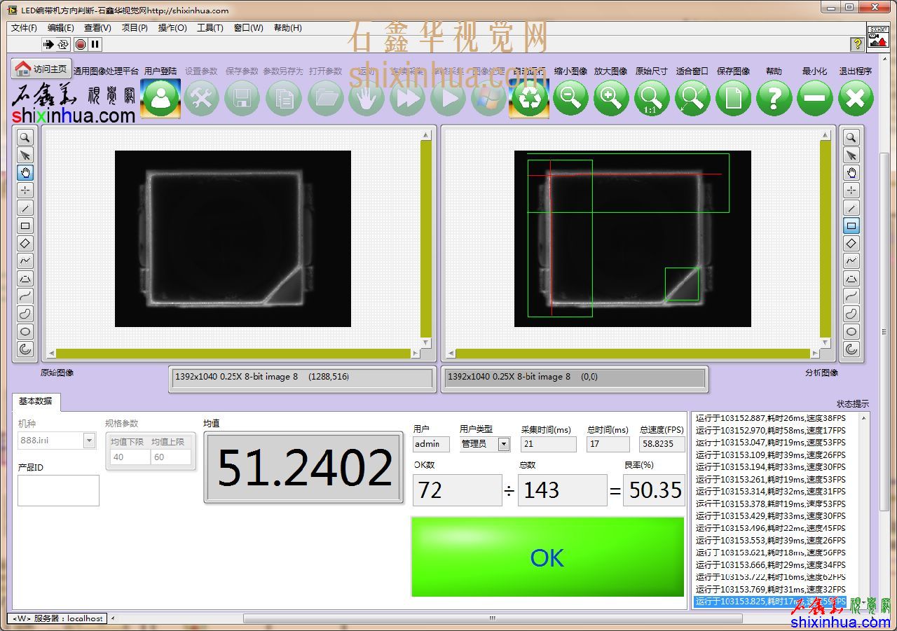
Task: Click the green recycle auto-run icon
Action: [x=529, y=98]
